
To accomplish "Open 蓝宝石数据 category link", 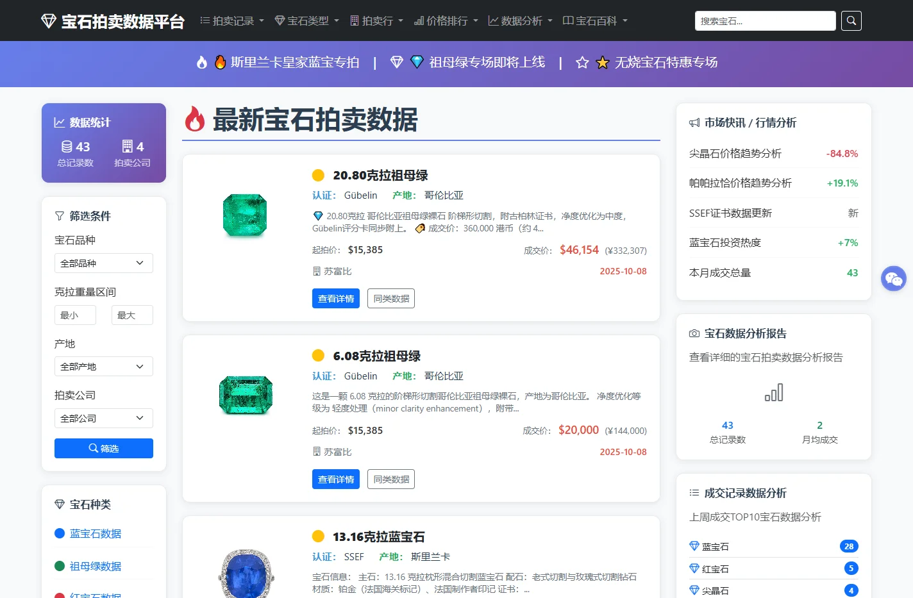I will pyautogui.click(x=96, y=533).
